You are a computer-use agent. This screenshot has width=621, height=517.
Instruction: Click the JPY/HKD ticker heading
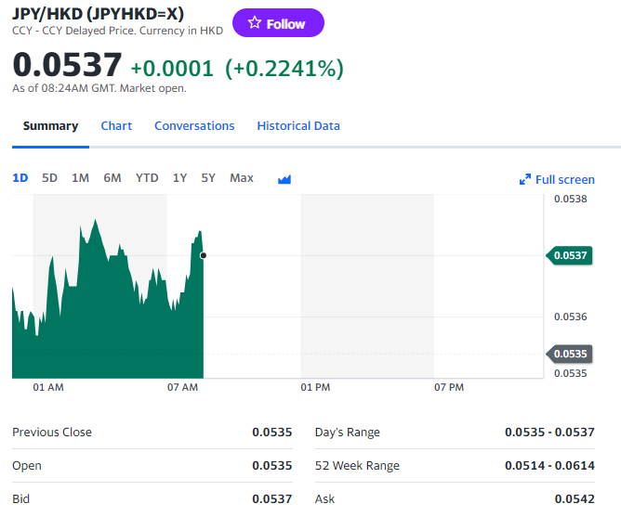pos(98,13)
